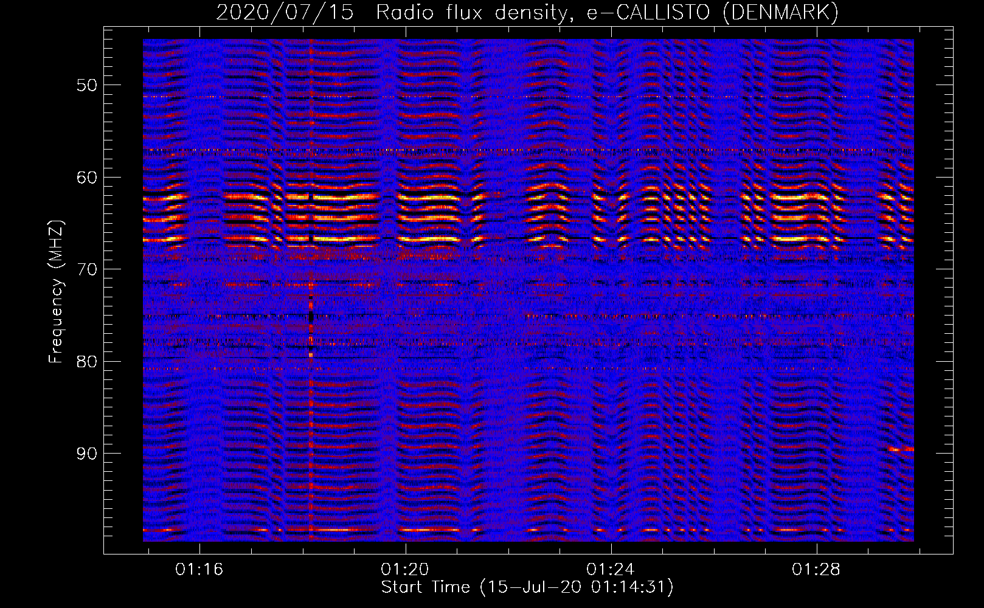The image size is (984, 608).
Task: Click the plot title "Radio flux density, e-CALLISTO (DENMARK)"
Action: click(x=607, y=13)
